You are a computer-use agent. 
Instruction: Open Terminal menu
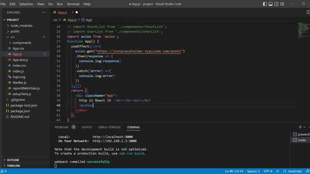pos(73,4)
